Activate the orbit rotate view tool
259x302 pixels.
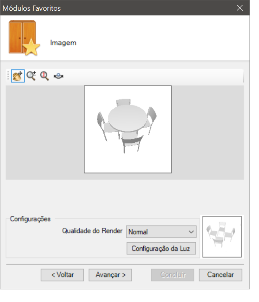[58, 76]
